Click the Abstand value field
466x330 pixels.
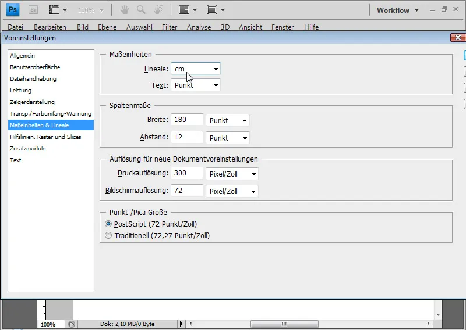click(187, 137)
